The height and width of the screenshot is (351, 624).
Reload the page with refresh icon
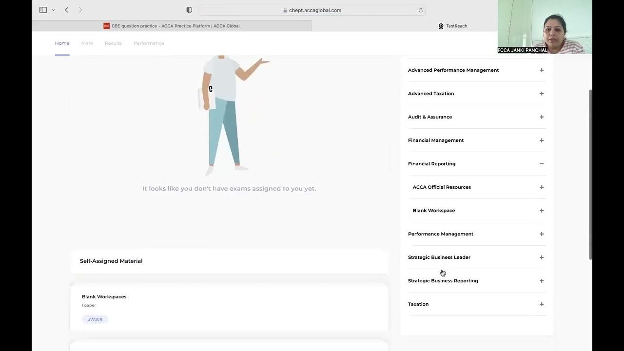(421, 10)
